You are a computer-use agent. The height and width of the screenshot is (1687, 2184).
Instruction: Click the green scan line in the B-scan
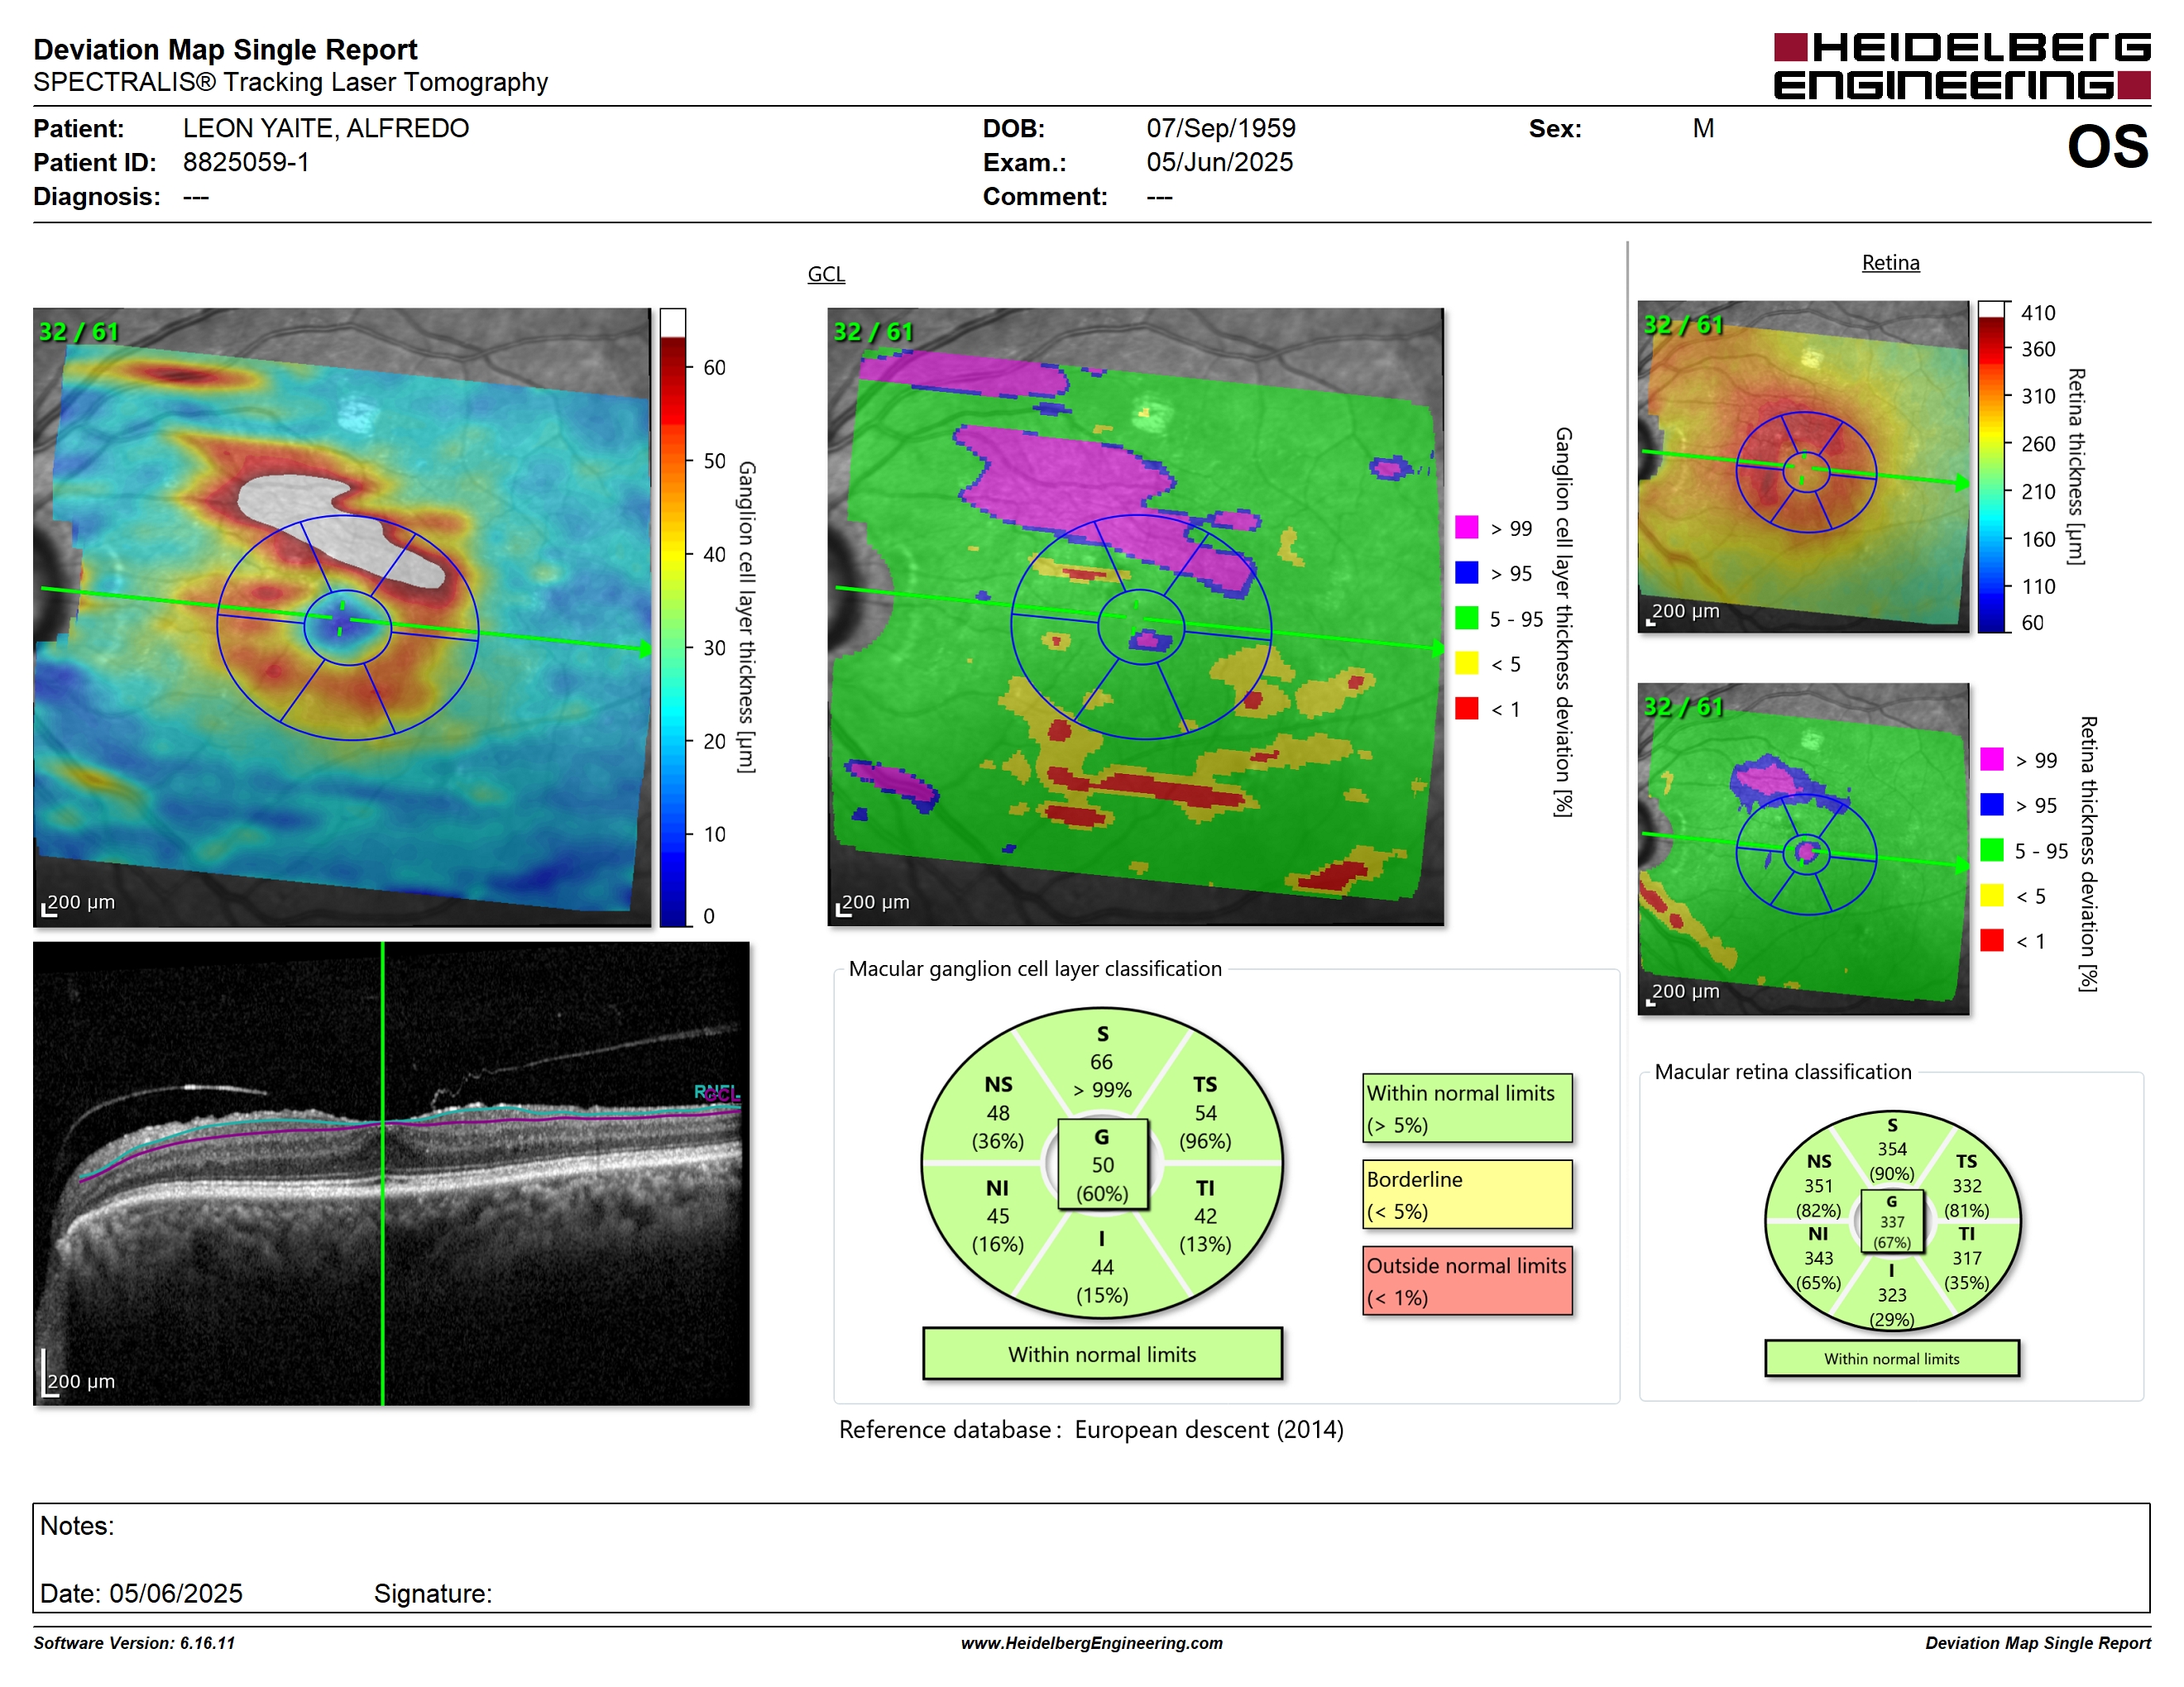(x=382, y=1173)
